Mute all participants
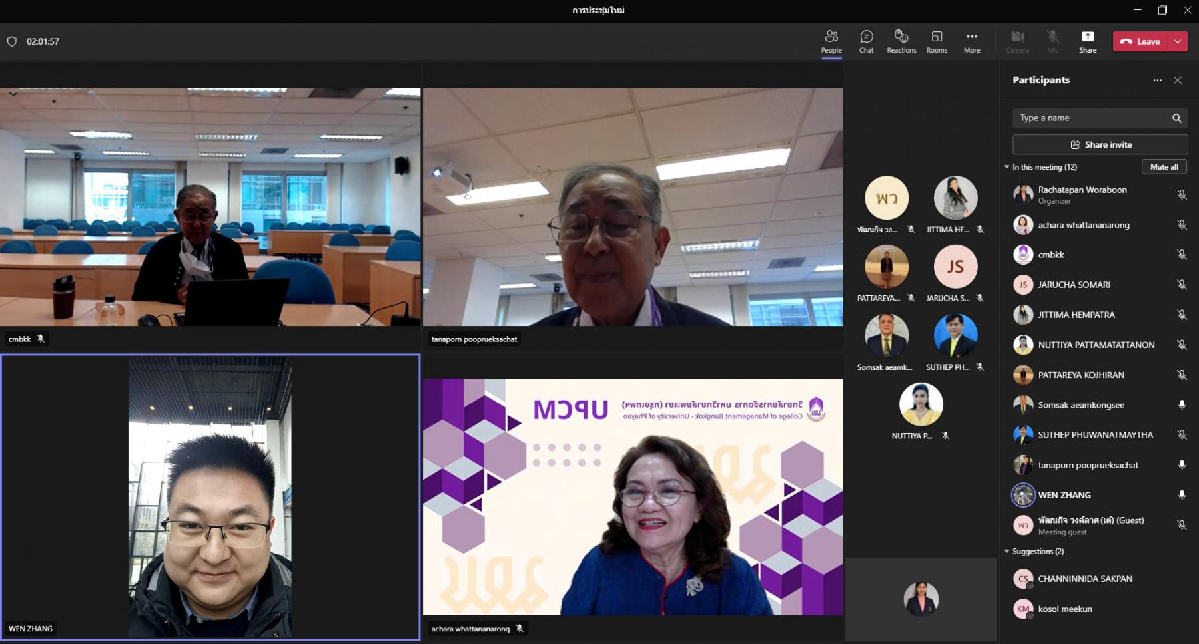 [x=1164, y=167]
